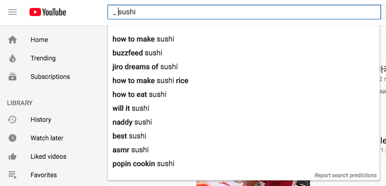Select 'how to make sushi' suggestion
Viewport: 386px width, 186px height.
[143, 39]
